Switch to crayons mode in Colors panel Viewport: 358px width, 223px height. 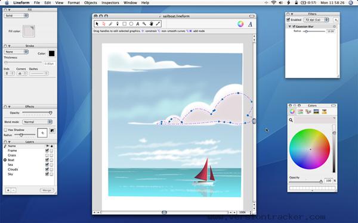coord(324,112)
